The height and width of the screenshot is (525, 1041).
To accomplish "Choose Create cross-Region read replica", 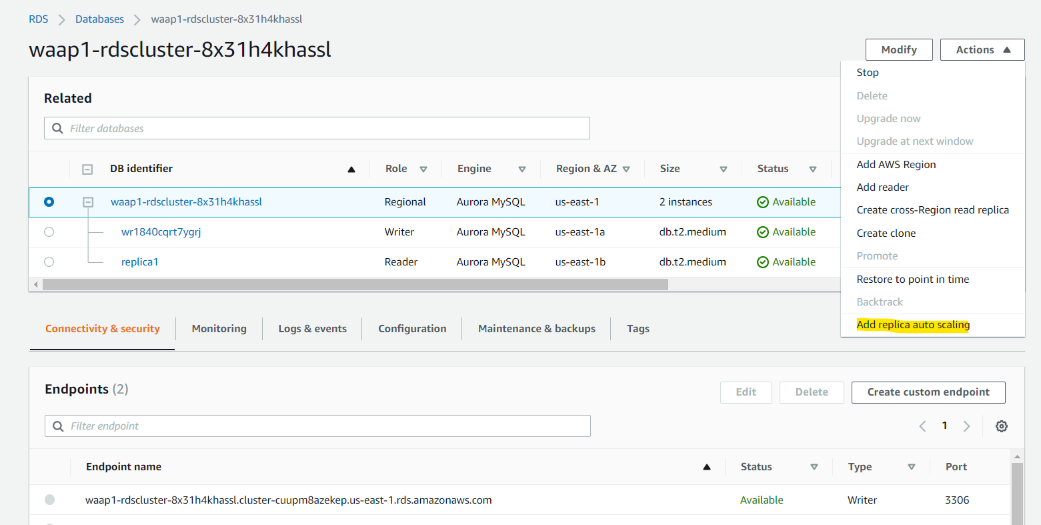I will (932, 210).
